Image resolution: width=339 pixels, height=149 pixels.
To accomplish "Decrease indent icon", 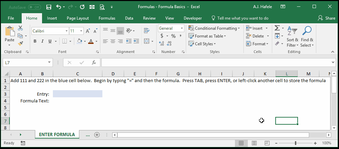I will click(129, 41).
